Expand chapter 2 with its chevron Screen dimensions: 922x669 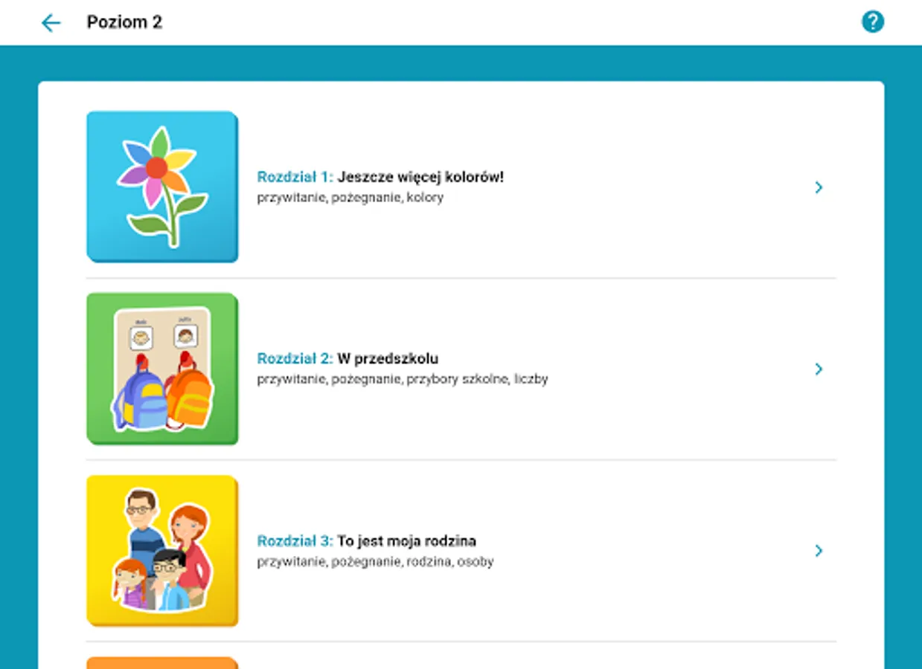(819, 369)
